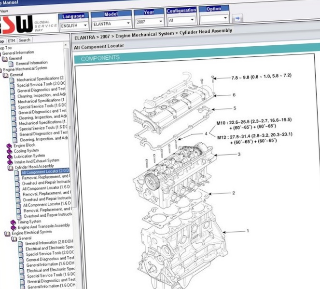Open Electrical and Electronic Spec document under General Information (2.0 DOH
Viewport: 320px width, 289px height.
pos(50,248)
